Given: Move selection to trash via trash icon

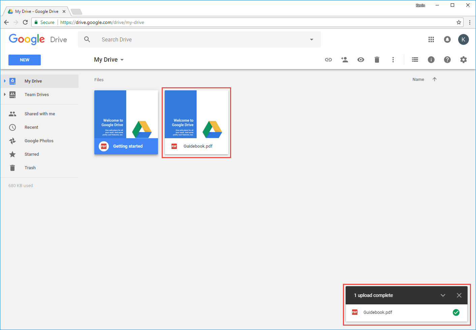Looking at the screenshot, I should coord(377,60).
